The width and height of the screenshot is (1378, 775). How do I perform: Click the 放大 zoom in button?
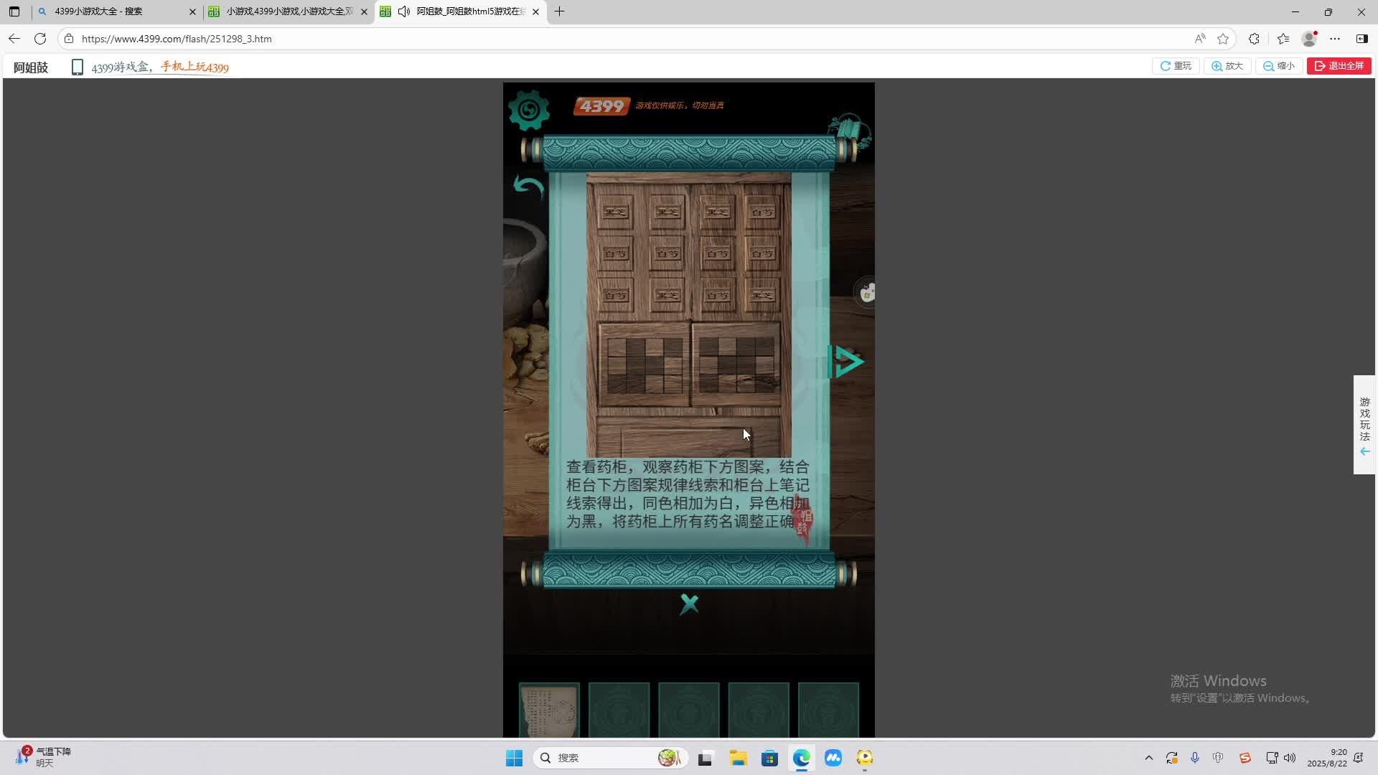coord(1227,66)
